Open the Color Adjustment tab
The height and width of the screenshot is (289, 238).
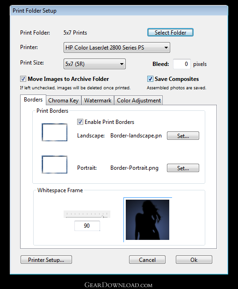[x=138, y=101]
